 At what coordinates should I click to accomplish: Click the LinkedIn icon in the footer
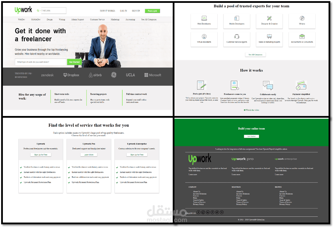(207, 212)
